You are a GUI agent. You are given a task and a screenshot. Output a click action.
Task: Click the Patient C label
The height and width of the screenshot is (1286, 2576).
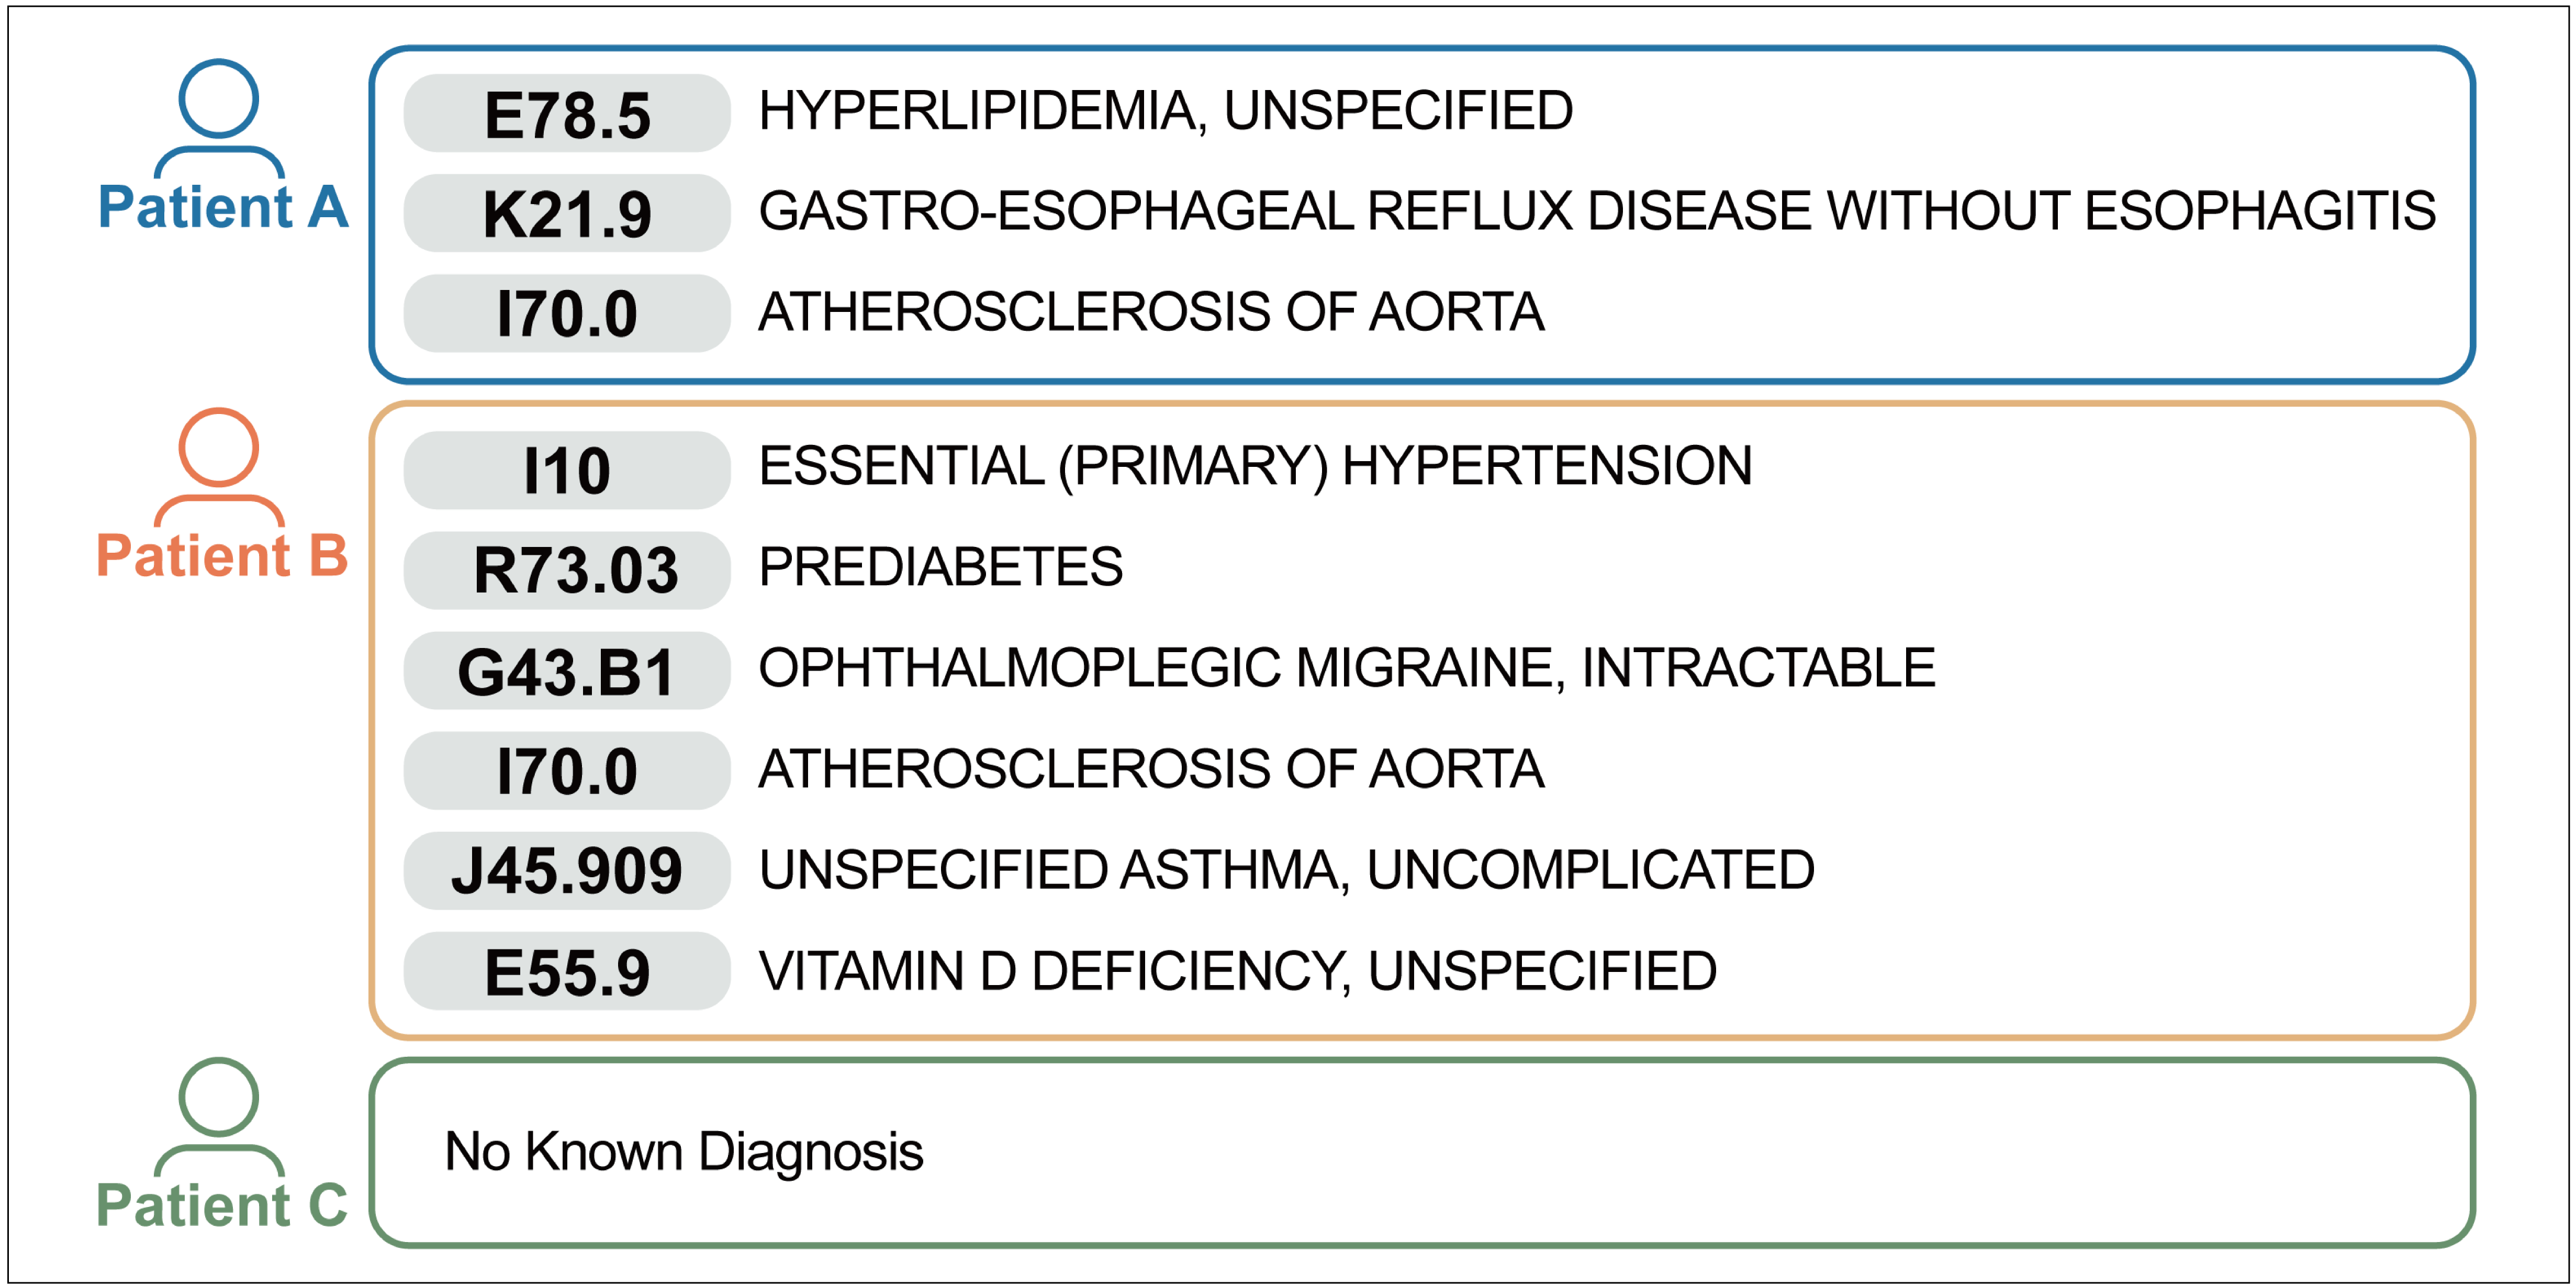click(x=222, y=1204)
